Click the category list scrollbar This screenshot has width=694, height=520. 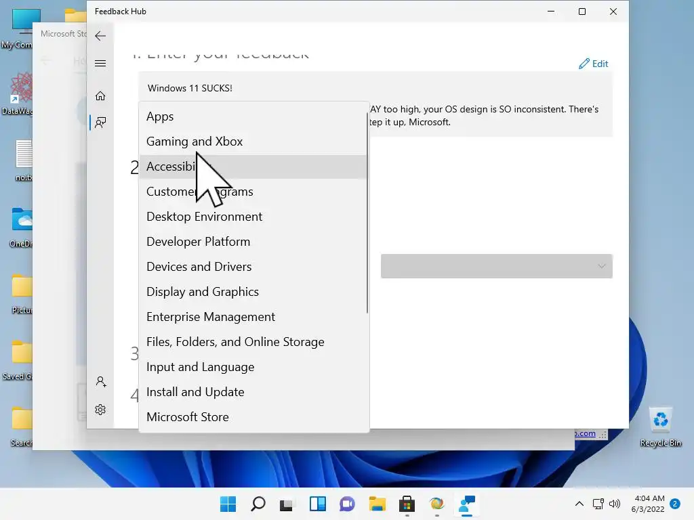(x=367, y=212)
